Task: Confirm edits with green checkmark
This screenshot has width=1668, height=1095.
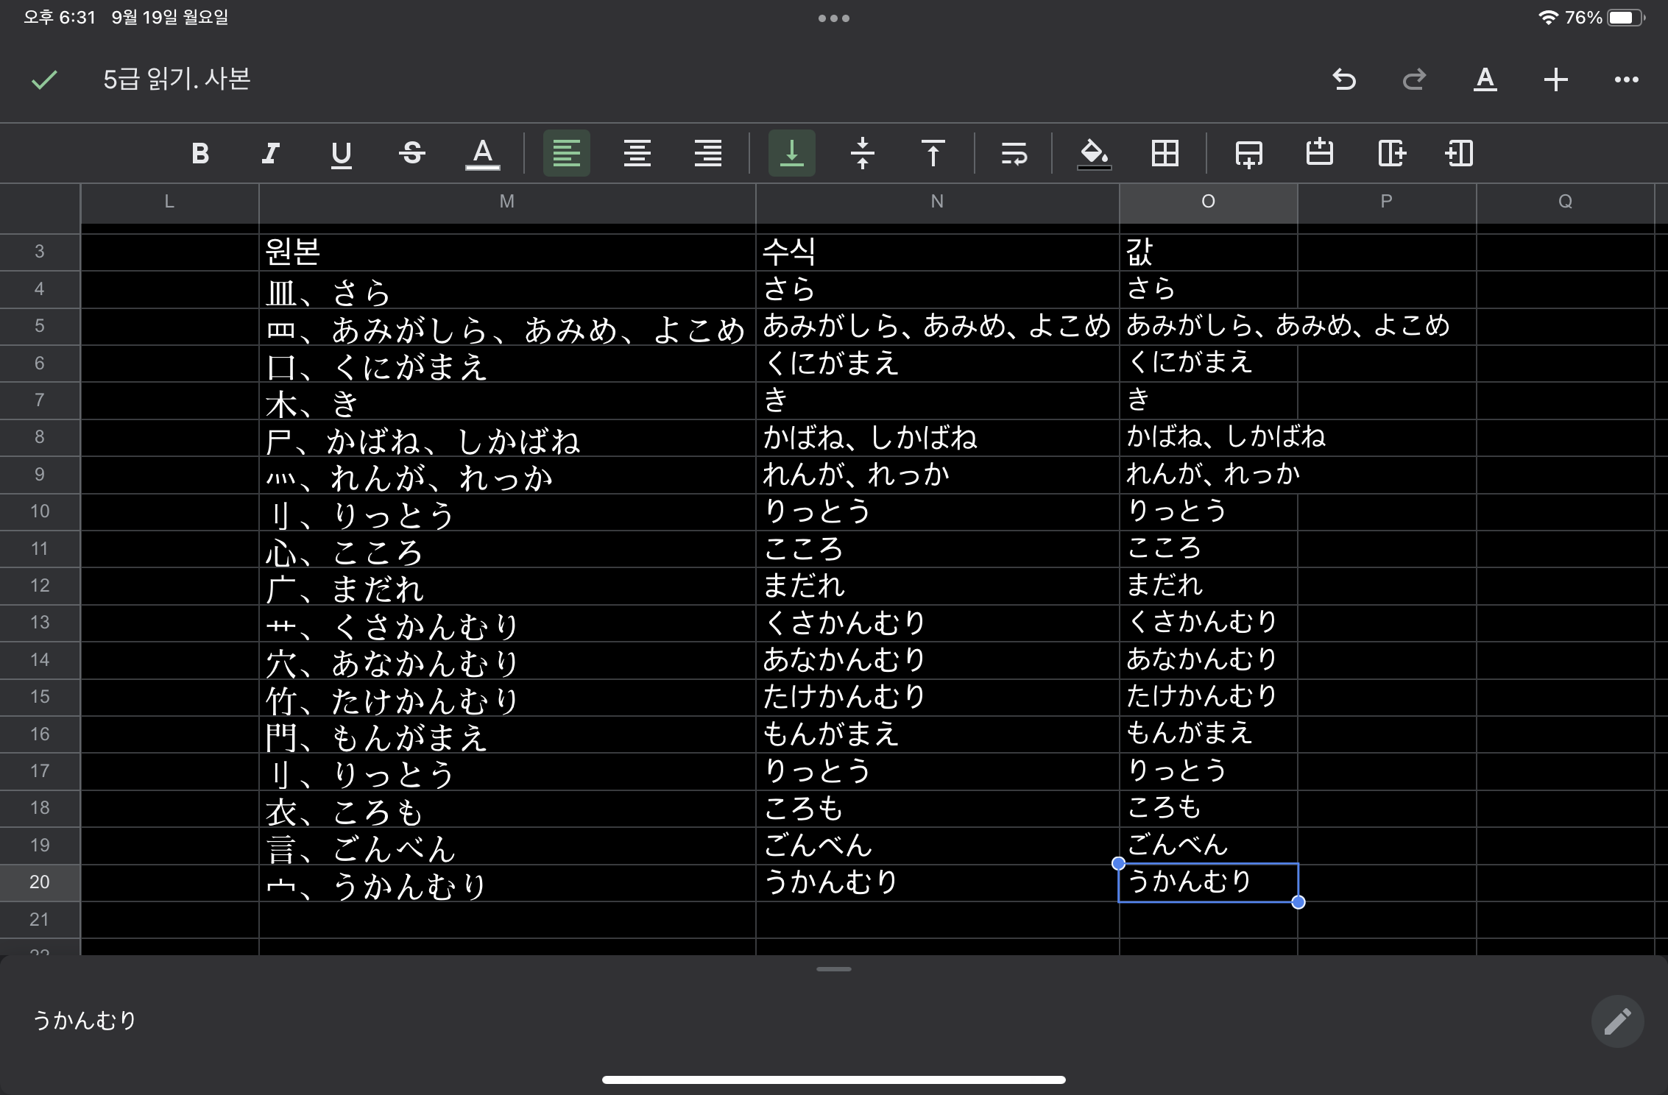Action: pos(44,79)
